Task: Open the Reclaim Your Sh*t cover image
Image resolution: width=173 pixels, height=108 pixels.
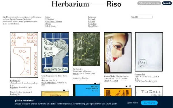Action: 55,53
